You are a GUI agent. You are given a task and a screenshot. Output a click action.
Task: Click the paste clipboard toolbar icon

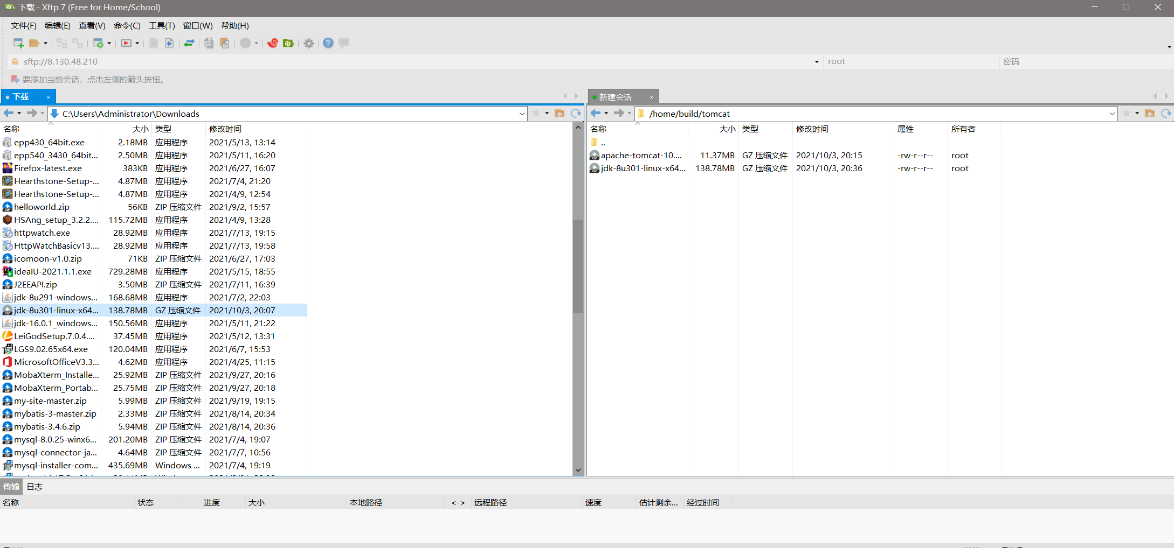pos(225,43)
